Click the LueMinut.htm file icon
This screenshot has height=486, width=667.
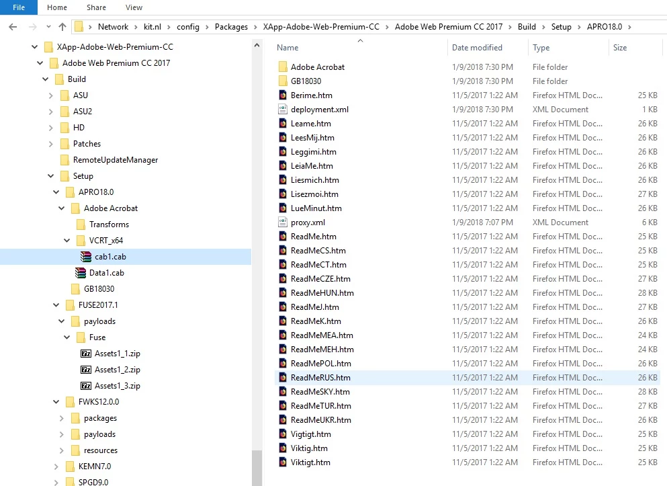tap(283, 208)
